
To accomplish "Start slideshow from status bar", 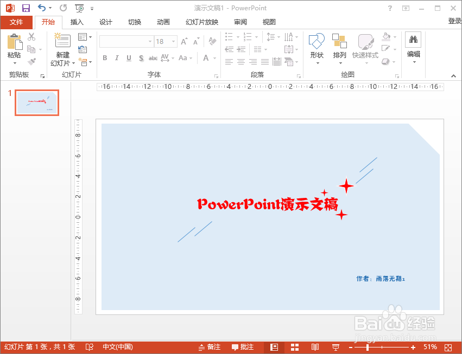I will click(336, 347).
